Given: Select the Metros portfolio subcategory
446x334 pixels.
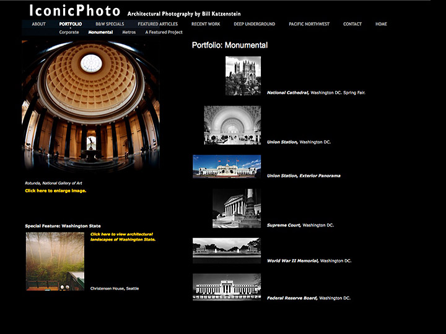Looking at the screenshot, I should point(129,32).
